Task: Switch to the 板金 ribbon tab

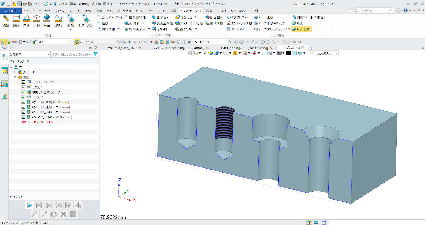Action: coord(88,11)
